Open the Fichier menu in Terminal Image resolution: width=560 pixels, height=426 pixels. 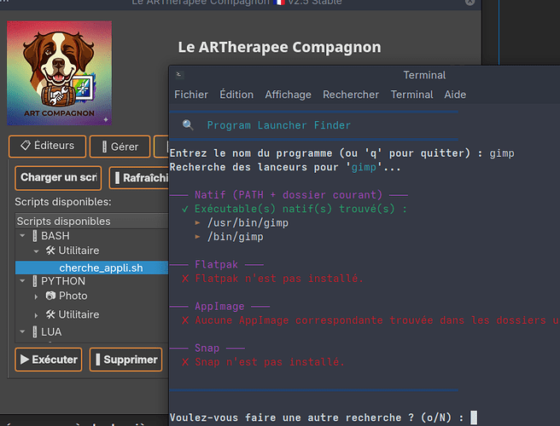point(191,95)
